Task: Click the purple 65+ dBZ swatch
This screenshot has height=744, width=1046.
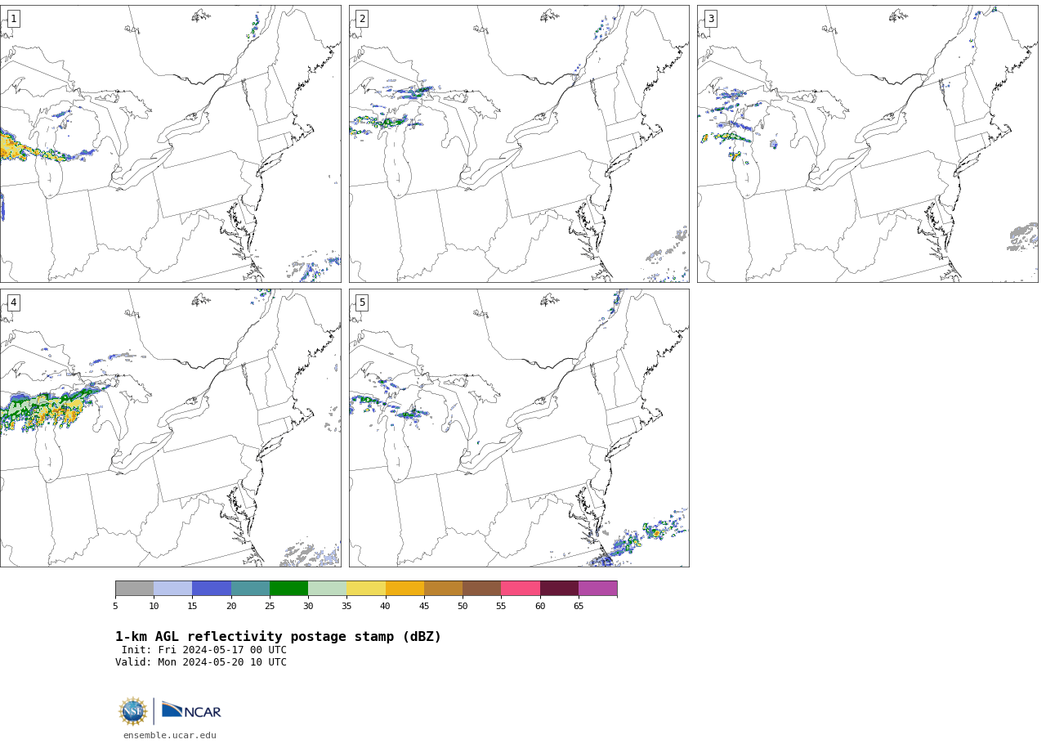Action: (x=597, y=589)
